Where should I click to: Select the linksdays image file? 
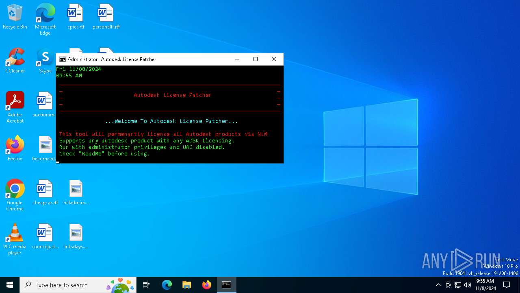[x=76, y=236]
